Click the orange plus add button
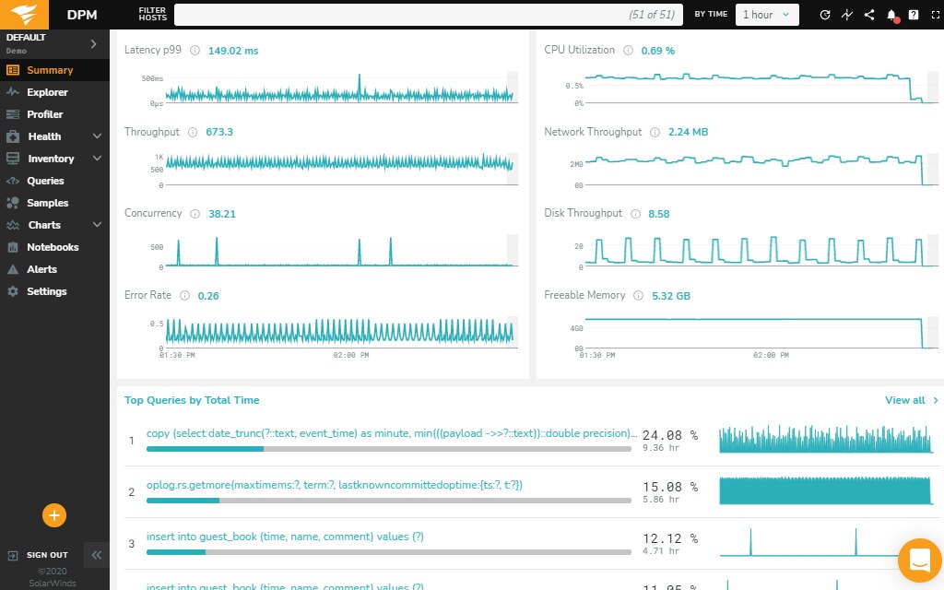This screenshot has height=590, width=944. click(x=53, y=515)
